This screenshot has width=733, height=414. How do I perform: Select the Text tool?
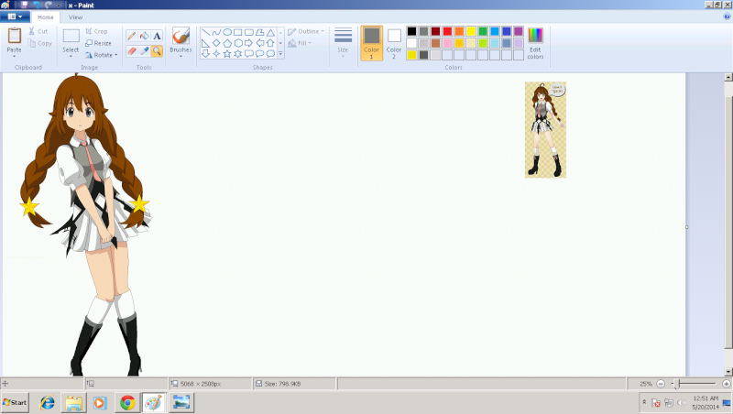157,36
